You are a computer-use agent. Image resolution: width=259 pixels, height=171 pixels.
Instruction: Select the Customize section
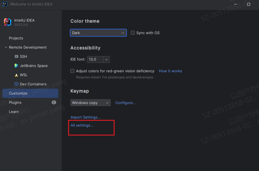click(x=30, y=93)
